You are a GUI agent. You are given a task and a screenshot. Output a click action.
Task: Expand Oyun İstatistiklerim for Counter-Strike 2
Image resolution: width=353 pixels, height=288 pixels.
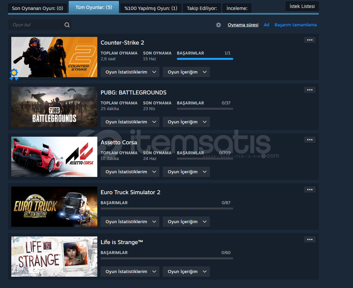130,72
